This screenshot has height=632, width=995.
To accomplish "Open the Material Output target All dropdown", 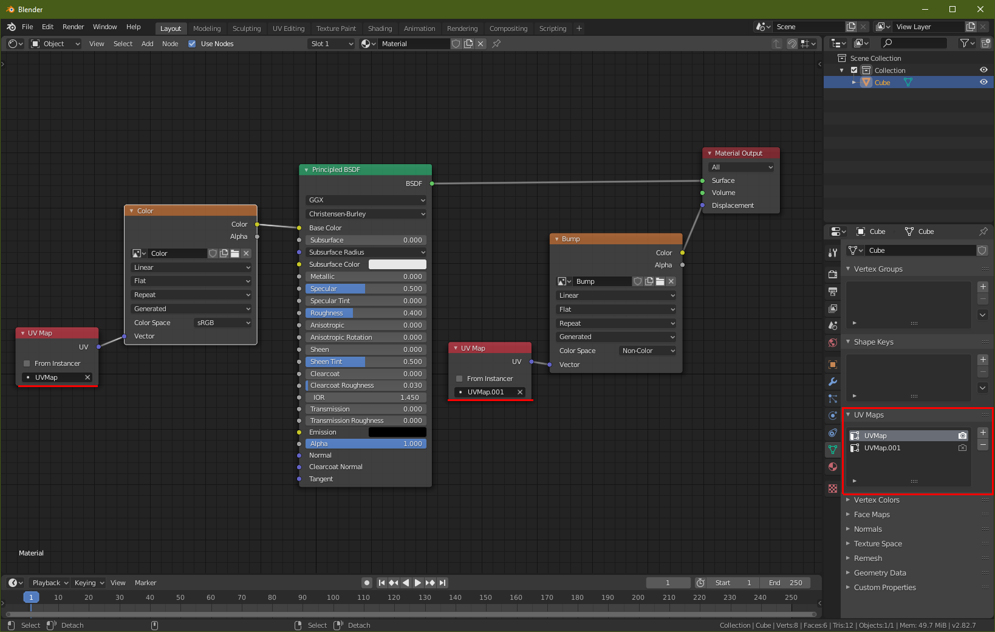I will [x=741, y=167].
